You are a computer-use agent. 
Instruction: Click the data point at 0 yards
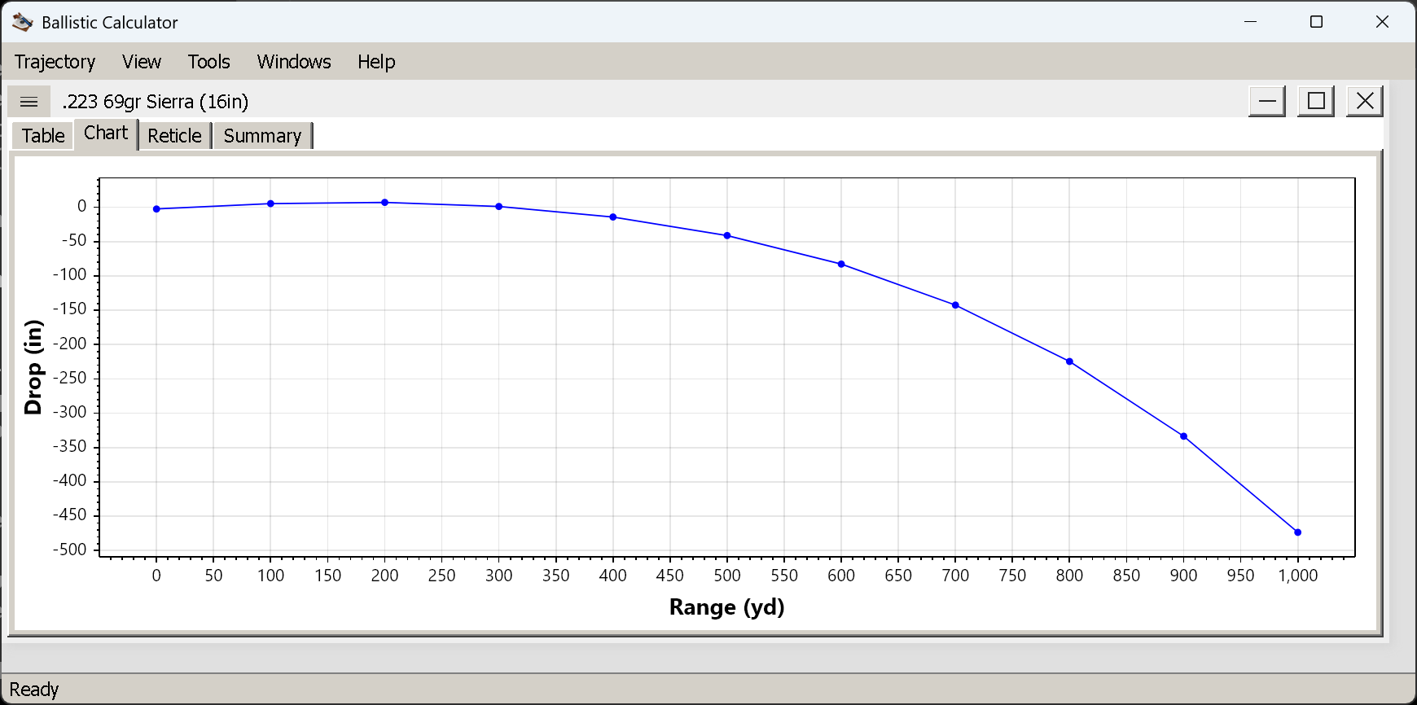156,209
